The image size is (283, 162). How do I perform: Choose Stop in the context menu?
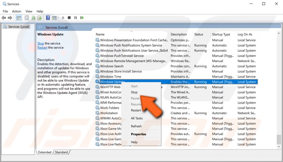(x=134, y=92)
